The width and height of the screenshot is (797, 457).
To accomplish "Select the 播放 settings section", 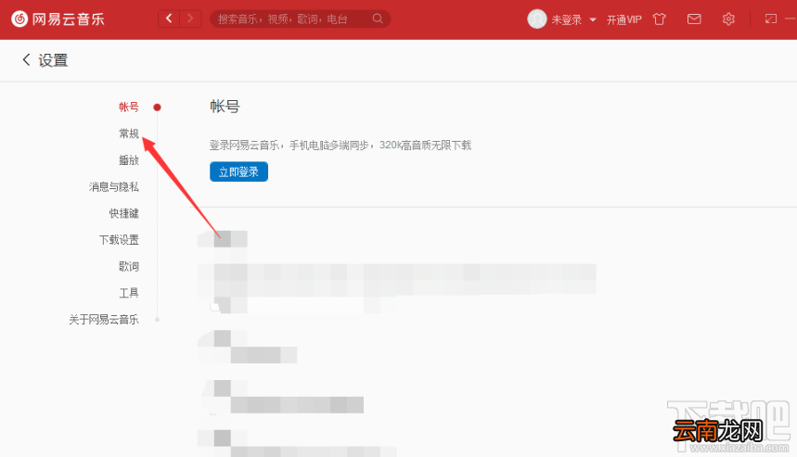I will [129, 160].
